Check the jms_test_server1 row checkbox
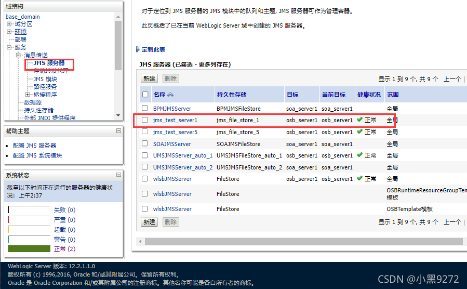The height and width of the screenshot is (289, 467). [145, 120]
